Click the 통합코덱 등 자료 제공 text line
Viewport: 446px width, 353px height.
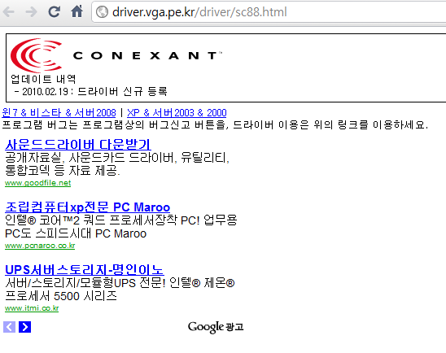pyautogui.click(x=63, y=171)
